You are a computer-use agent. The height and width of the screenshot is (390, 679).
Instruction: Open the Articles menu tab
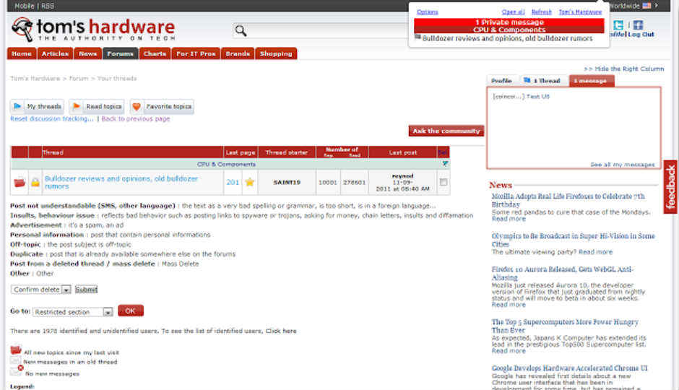coord(55,53)
